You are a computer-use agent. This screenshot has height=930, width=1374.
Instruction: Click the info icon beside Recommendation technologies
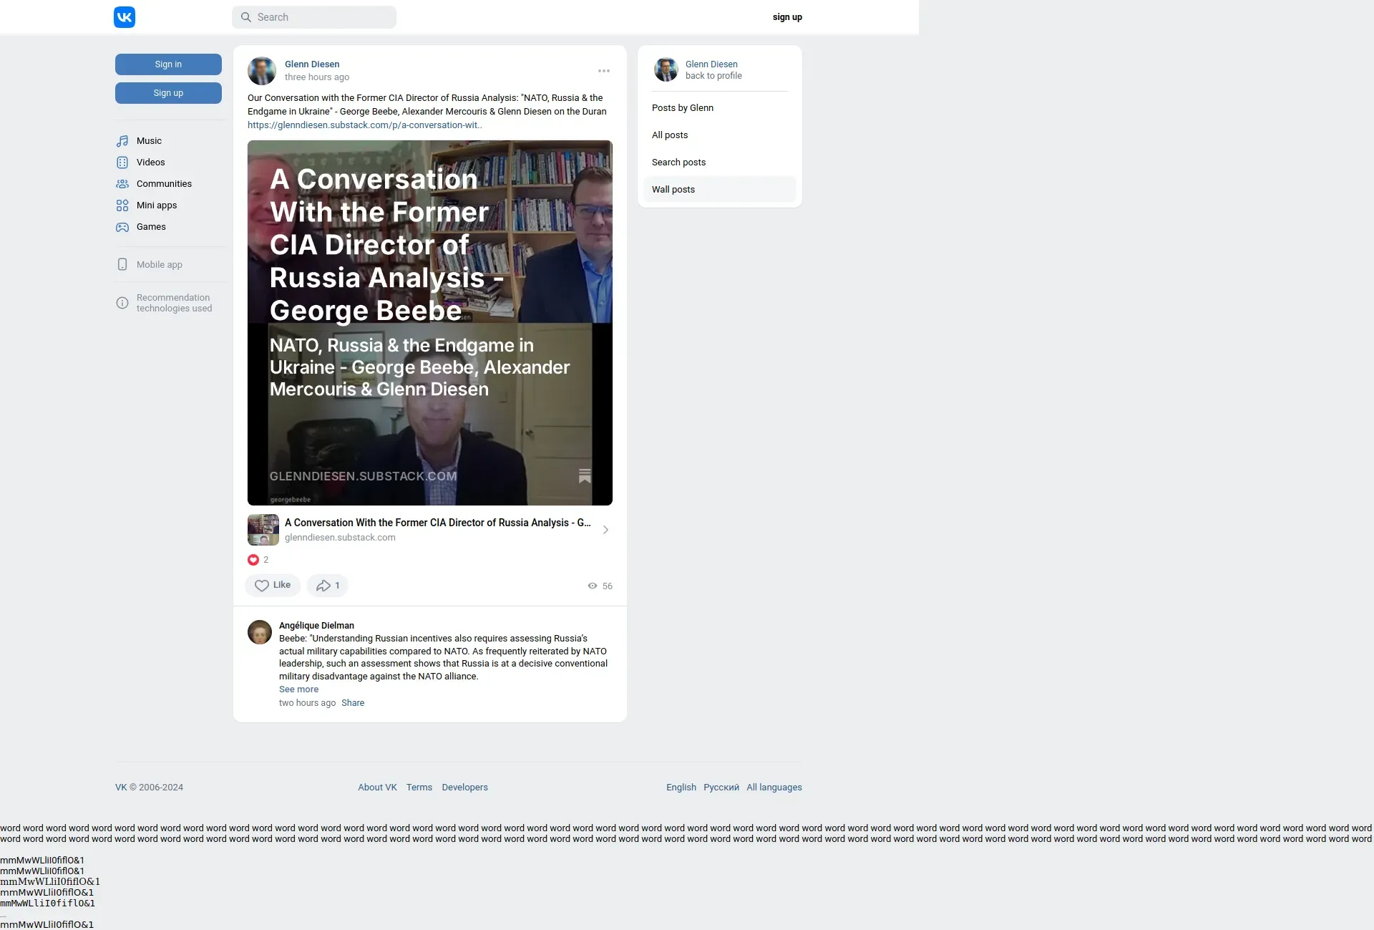point(122,303)
